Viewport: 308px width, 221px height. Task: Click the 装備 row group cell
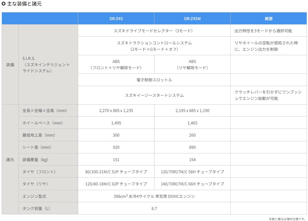point(10,65)
